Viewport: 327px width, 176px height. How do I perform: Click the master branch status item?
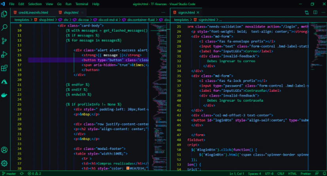point(9,174)
